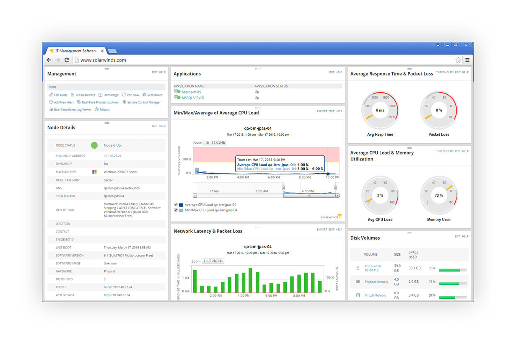Image resolution: width=516 pixels, height=344 pixels.
Task: Click the CPU chart scrollbar left arrow
Action: tap(194, 196)
